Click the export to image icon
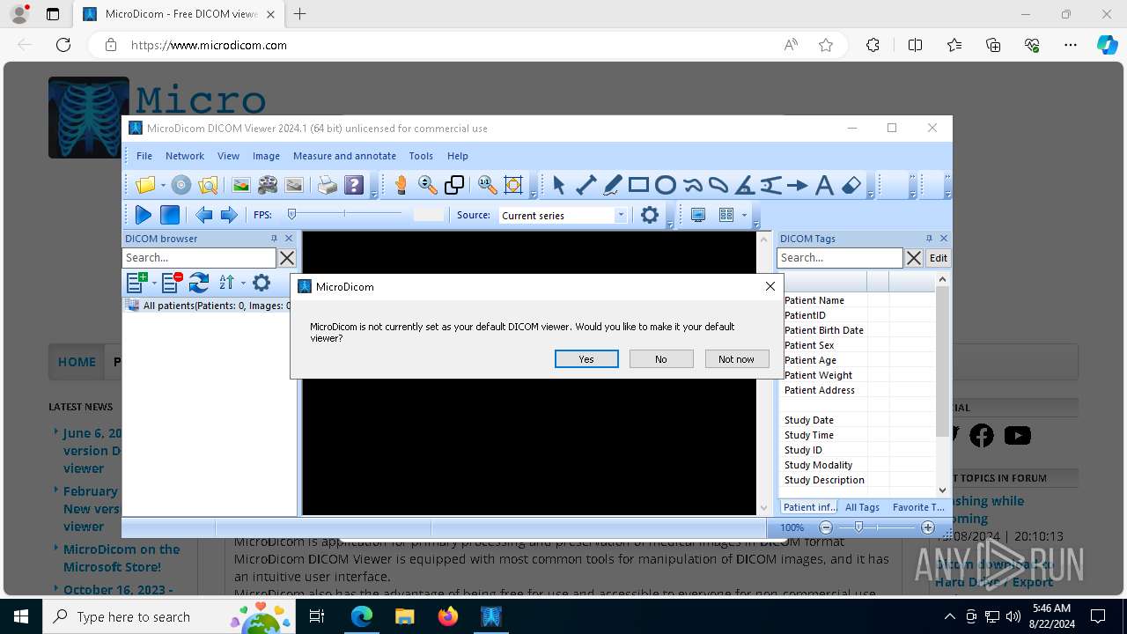The image size is (1127, 634). pyautogui.click(x=240, y=185)
